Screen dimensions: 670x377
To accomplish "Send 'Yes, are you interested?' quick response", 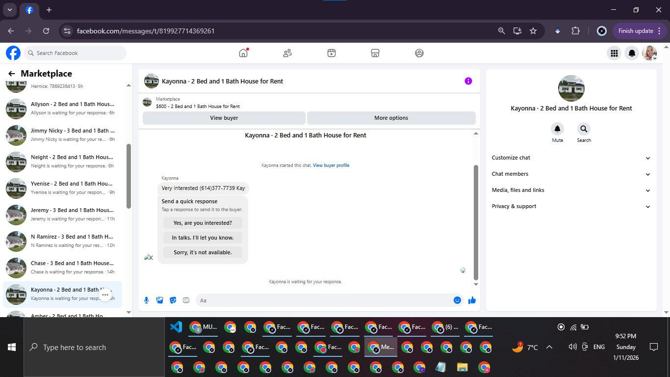I will point(203,223).
